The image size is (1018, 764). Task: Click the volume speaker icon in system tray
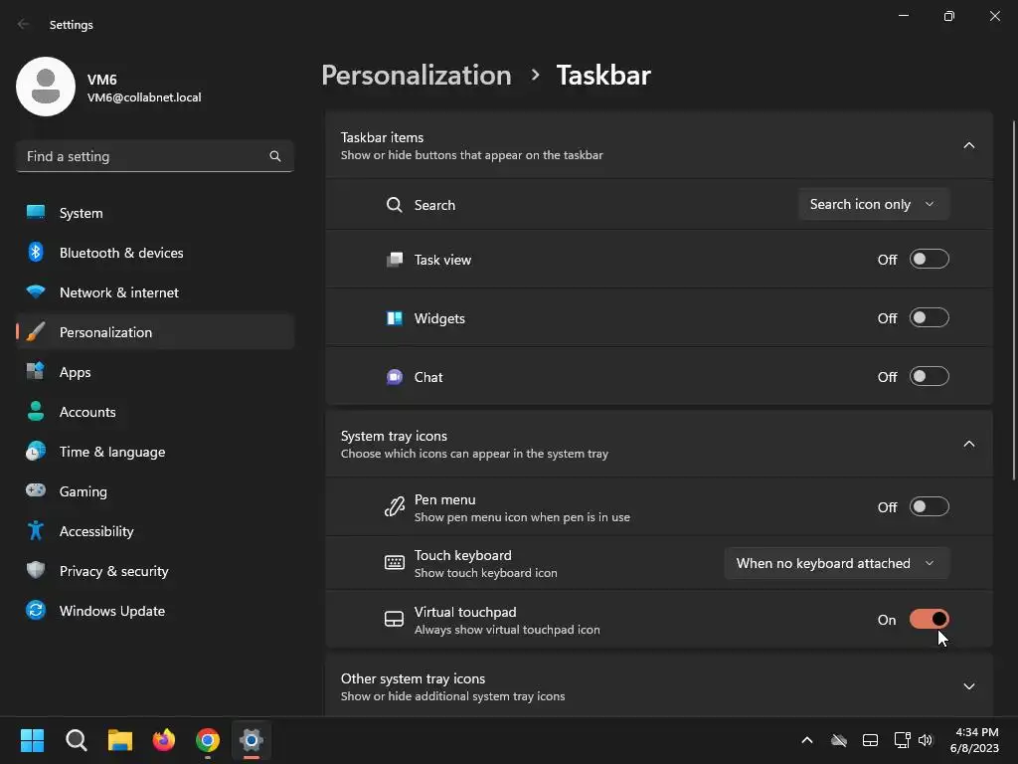point(926,740)
